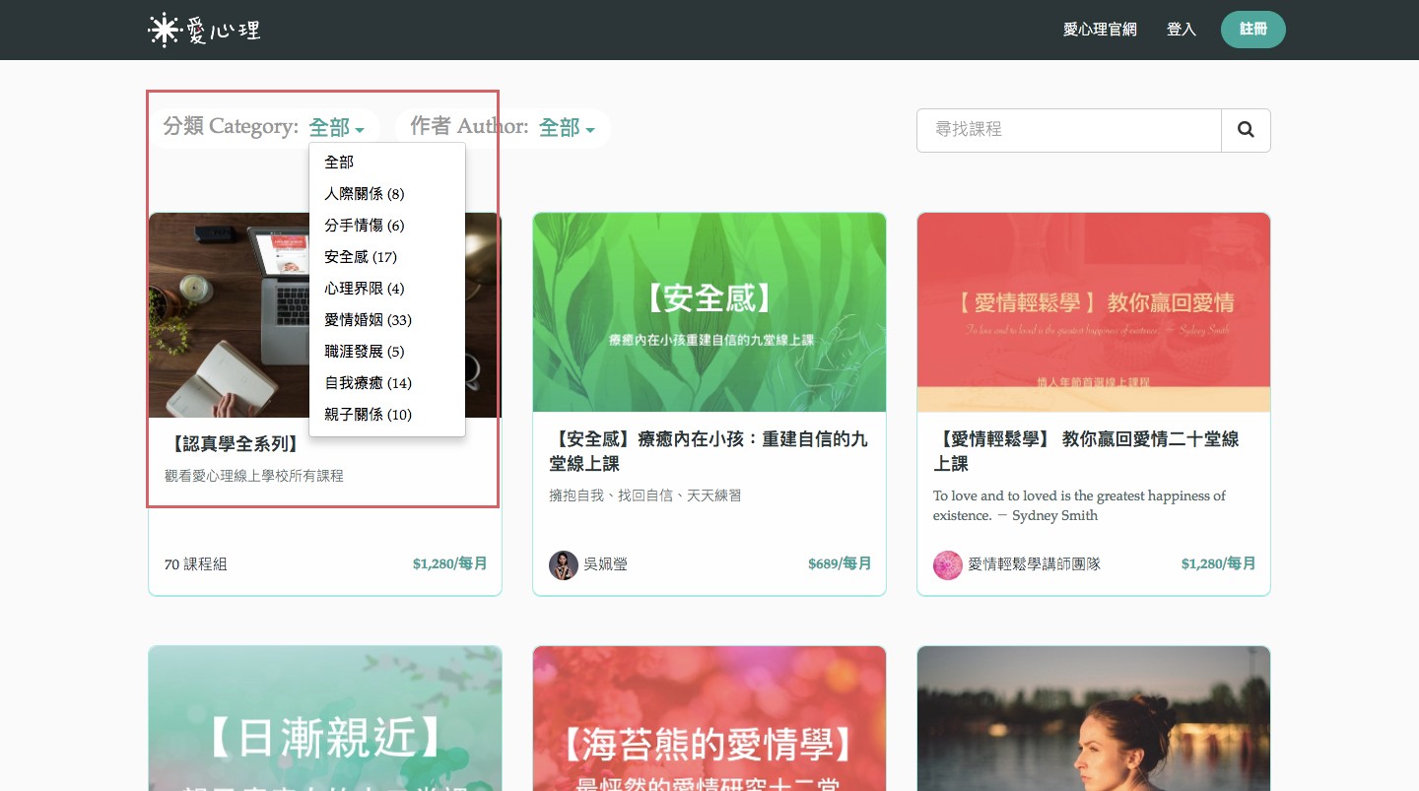Click author name 吳姵瑩

point(605,564)
